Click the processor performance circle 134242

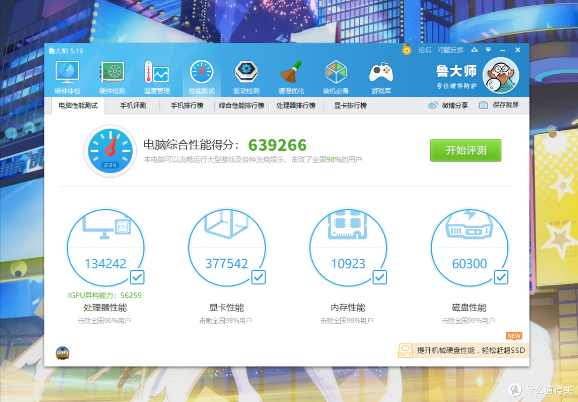(106, 248)
